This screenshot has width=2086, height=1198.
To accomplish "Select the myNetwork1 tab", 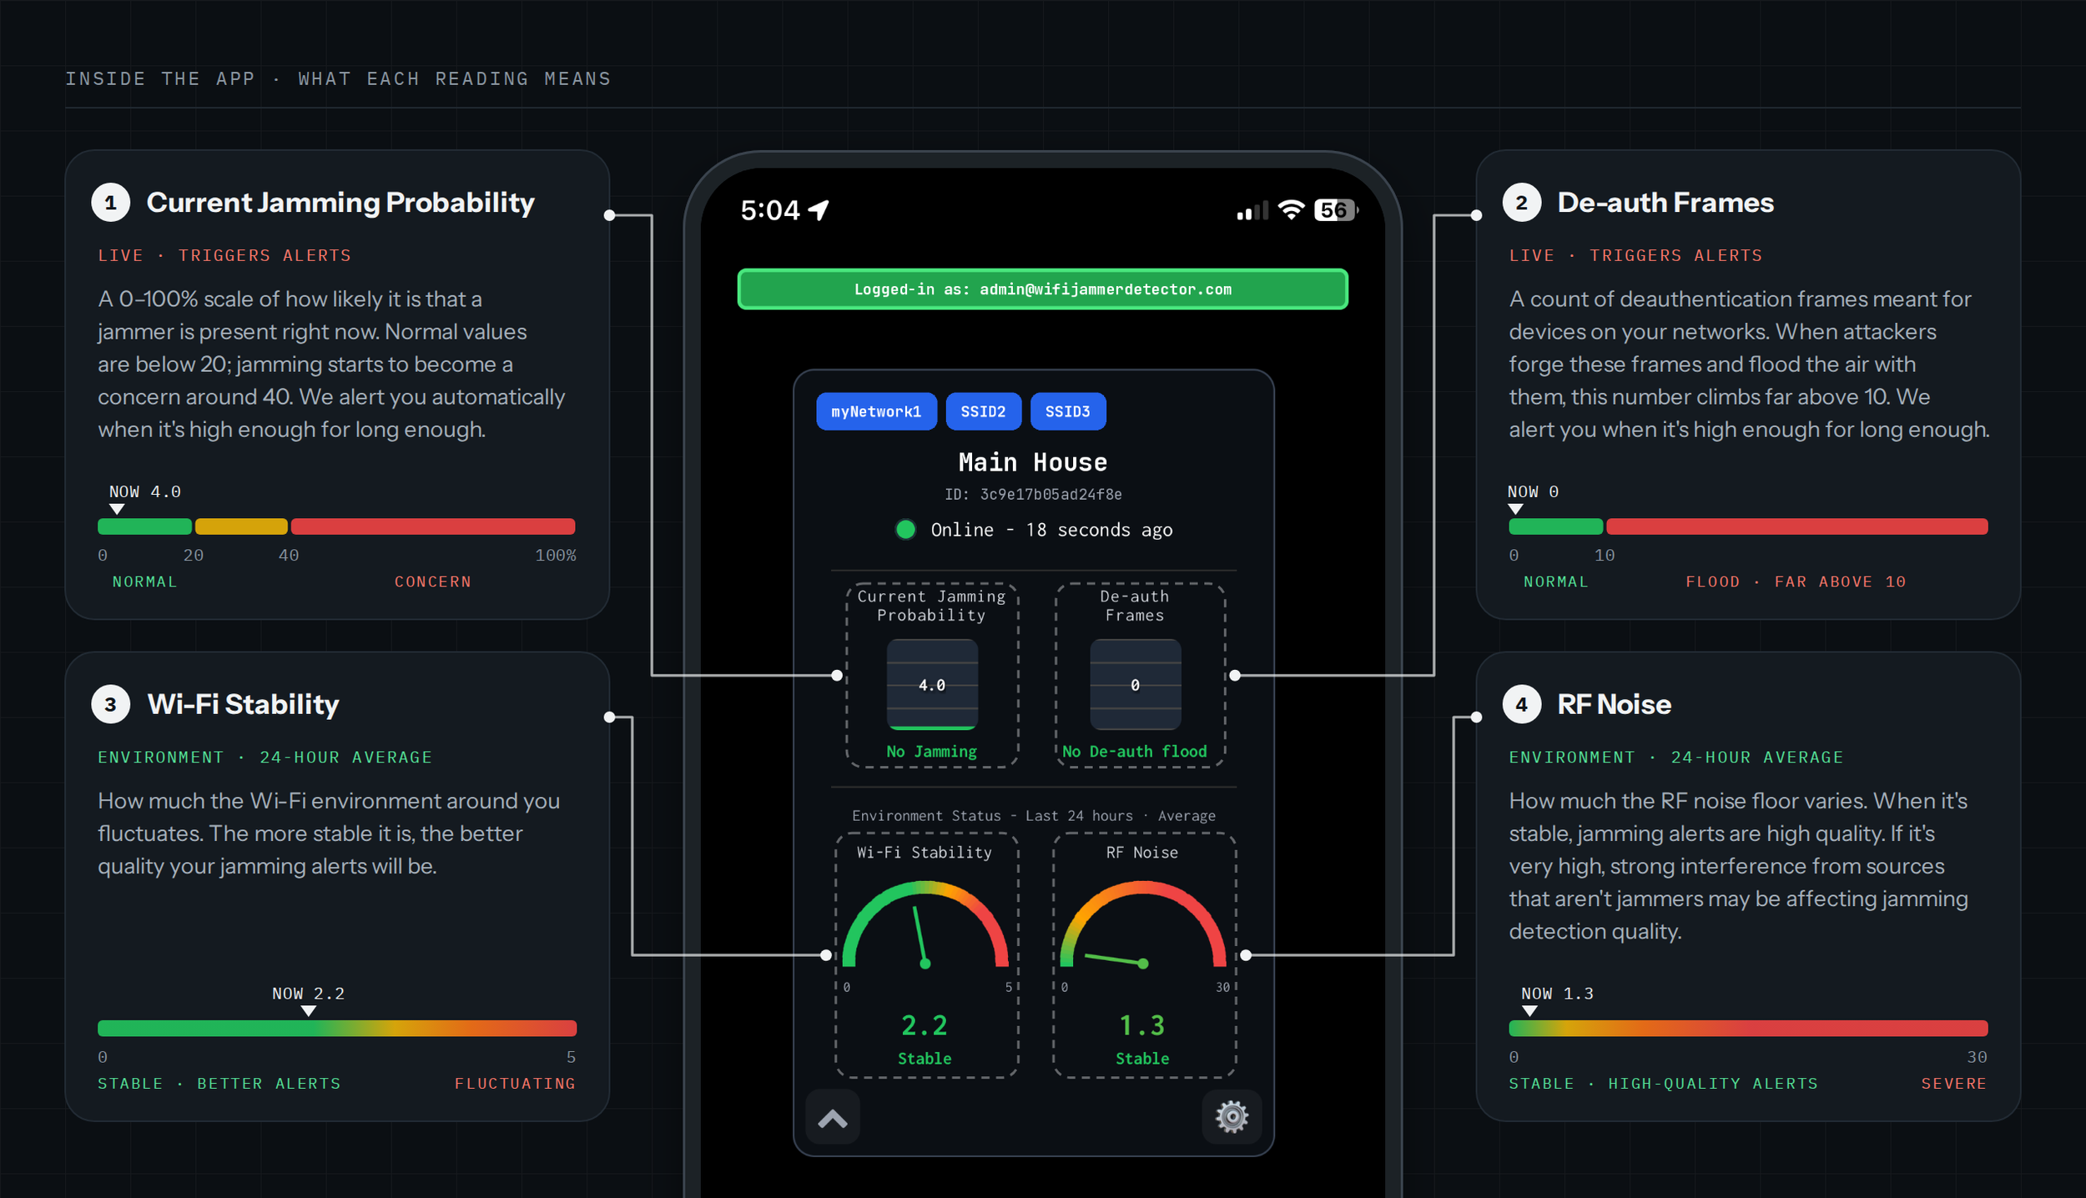I will 876,411.
